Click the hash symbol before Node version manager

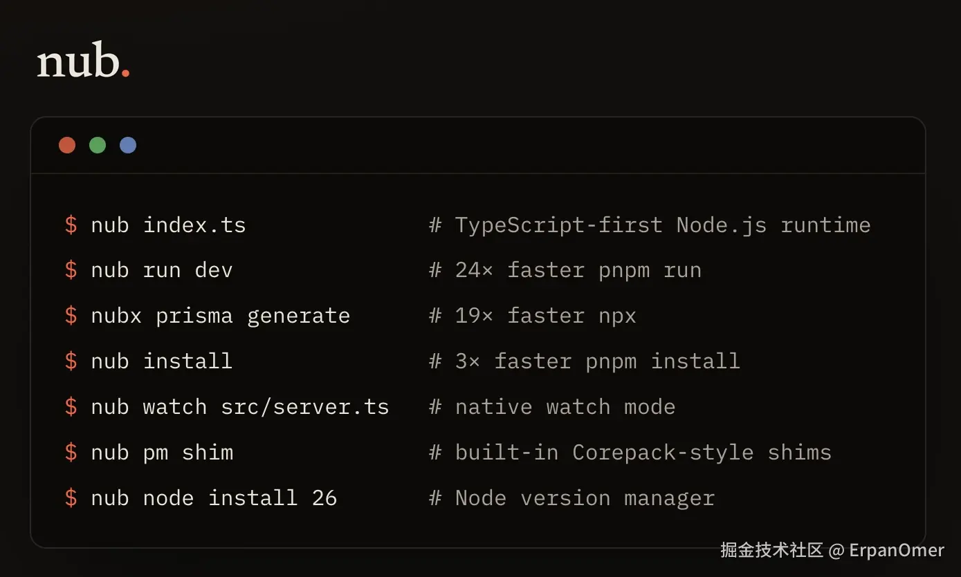435,498
